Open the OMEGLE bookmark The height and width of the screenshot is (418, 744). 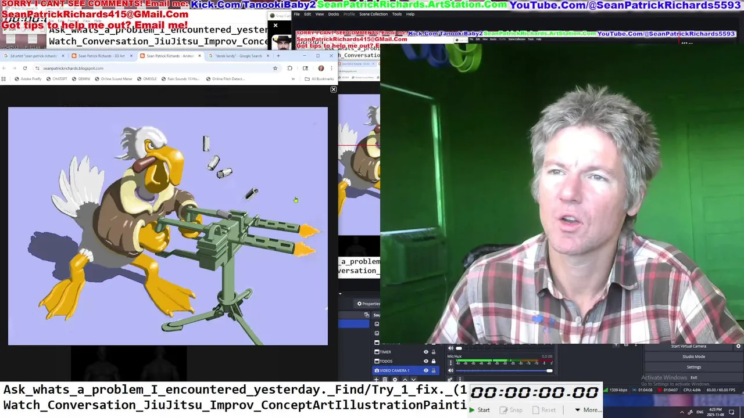click(x=147, y=79)
